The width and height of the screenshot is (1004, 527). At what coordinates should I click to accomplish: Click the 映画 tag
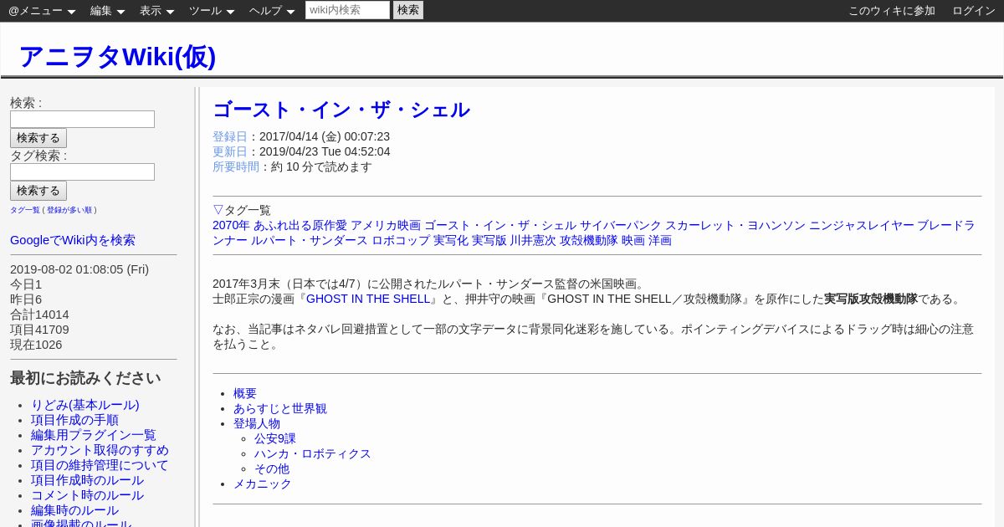tap(633, 240)
